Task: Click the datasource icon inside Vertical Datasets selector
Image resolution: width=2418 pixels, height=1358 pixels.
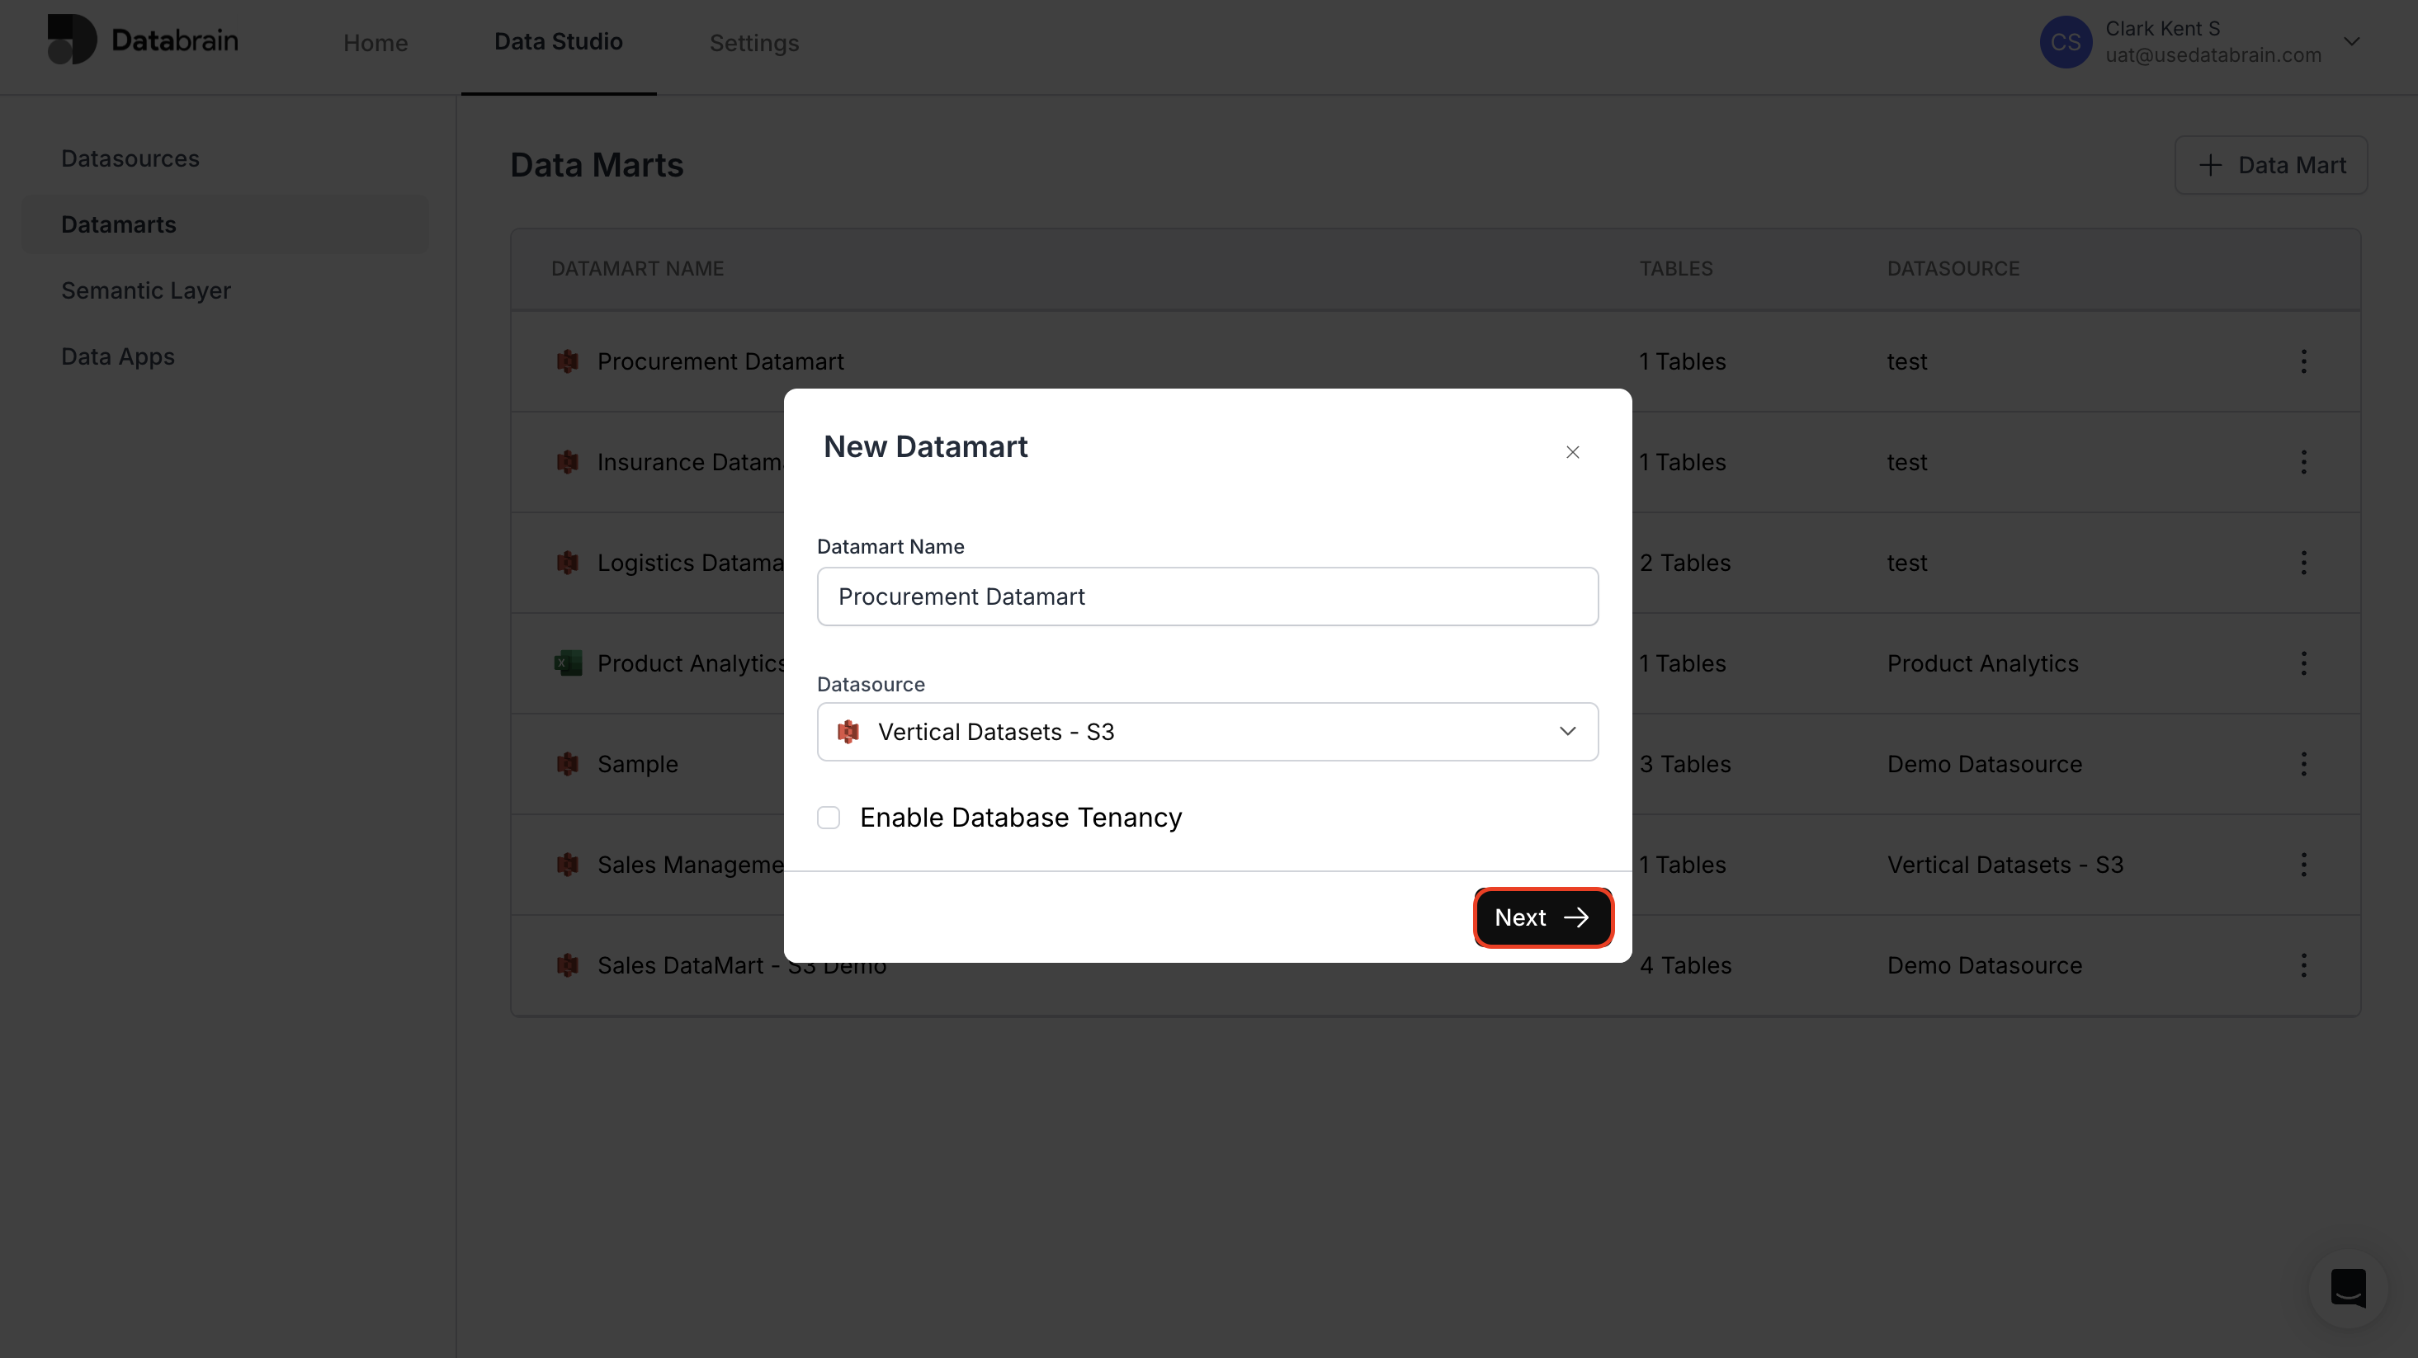Action: (x=848, y=732)
